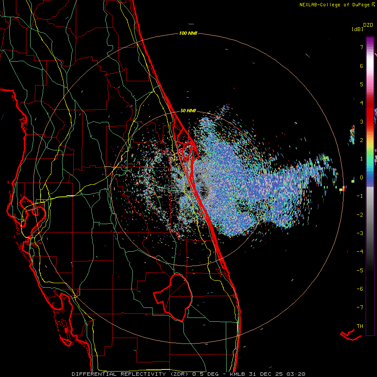Screen dimensions: 377x377
Task: Click the scale value 3
Action: tap(362, 121)
